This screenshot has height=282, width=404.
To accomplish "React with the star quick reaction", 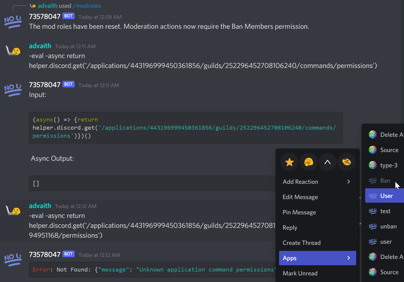I will [289, 162].
